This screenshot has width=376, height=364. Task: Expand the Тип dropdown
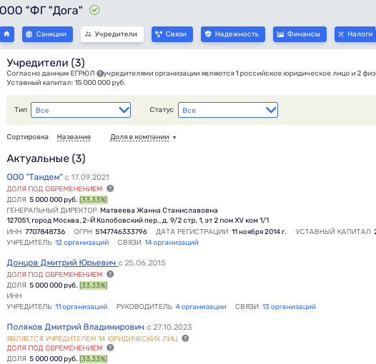(x=81, y=110)
